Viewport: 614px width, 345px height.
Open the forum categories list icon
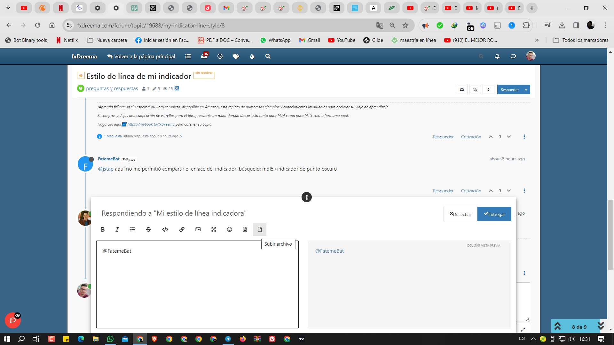(188, 56)
